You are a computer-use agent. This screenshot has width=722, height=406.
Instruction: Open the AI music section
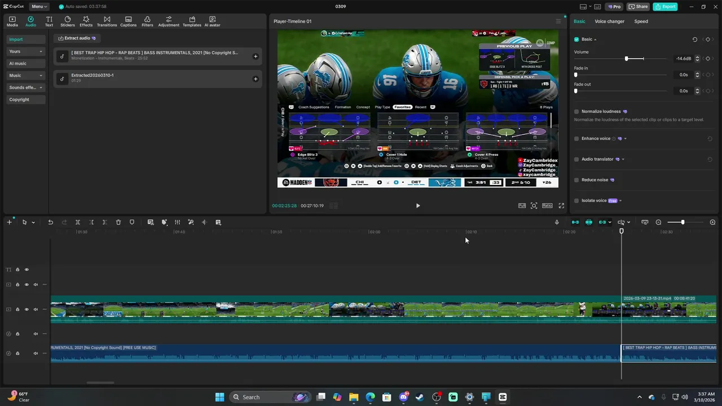tap(26, 63)
